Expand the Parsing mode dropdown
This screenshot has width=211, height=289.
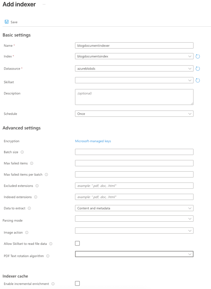pos(134,219)
